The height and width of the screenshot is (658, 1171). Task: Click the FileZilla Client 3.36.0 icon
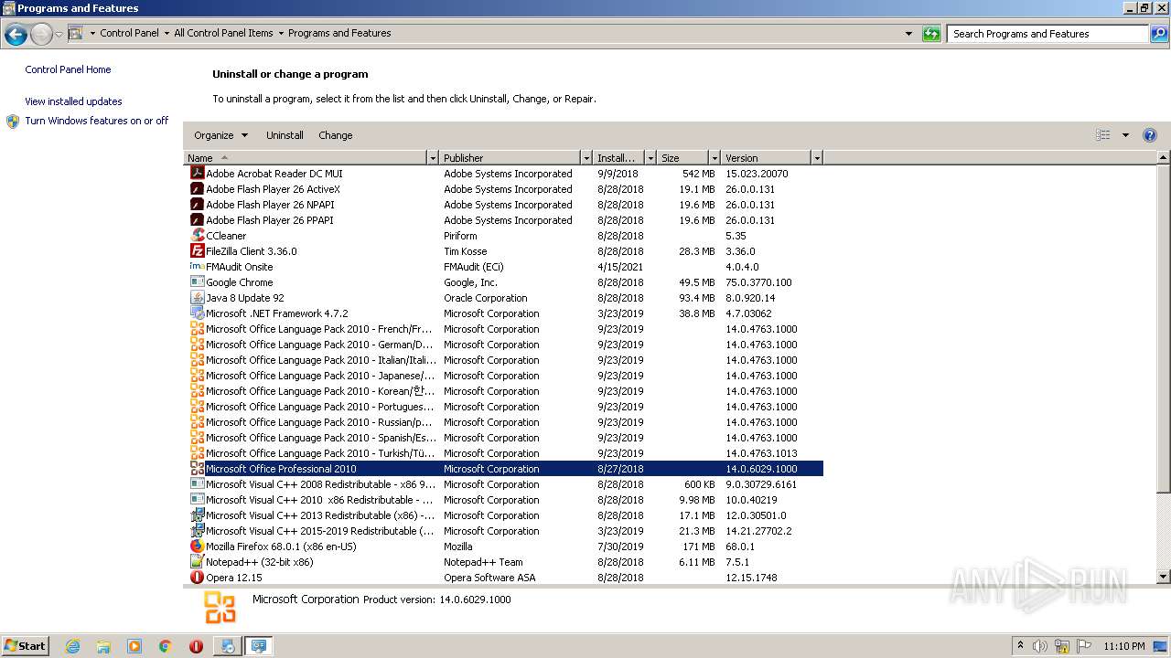pyautogui.click(x=197, y=250)
